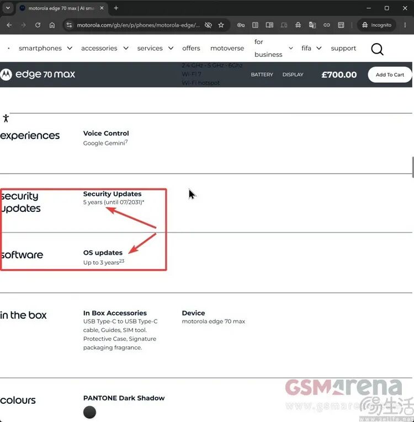Click the 'Voice Control' heading
The width and height of the screenshot is (414, 422).
[x=106, y=133]
